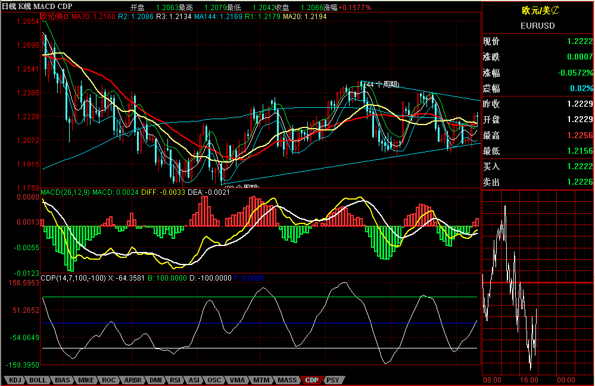Click the active CDP tab

311,380
